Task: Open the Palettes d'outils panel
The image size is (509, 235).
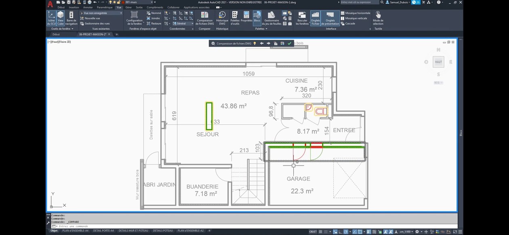Action: (235, 18)
